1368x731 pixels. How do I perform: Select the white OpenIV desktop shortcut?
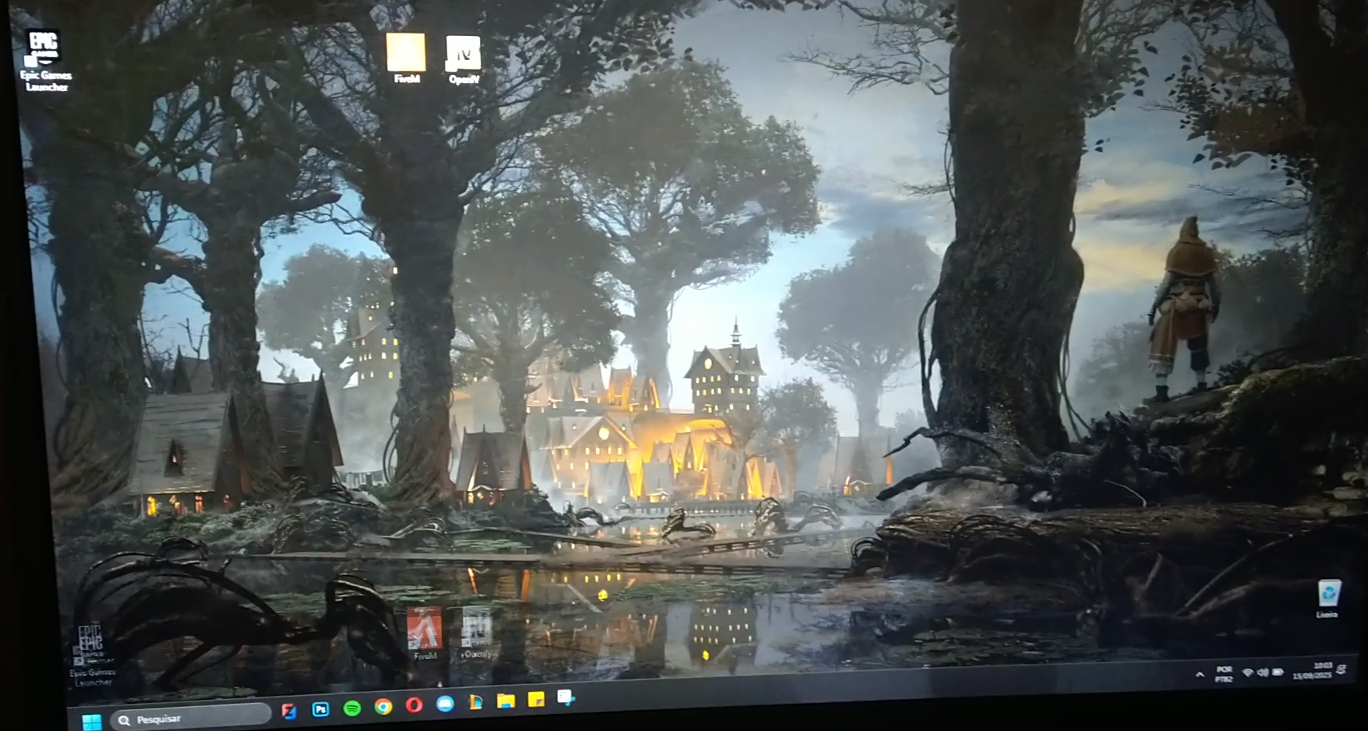pyautogui.click(x=464, y=60)
